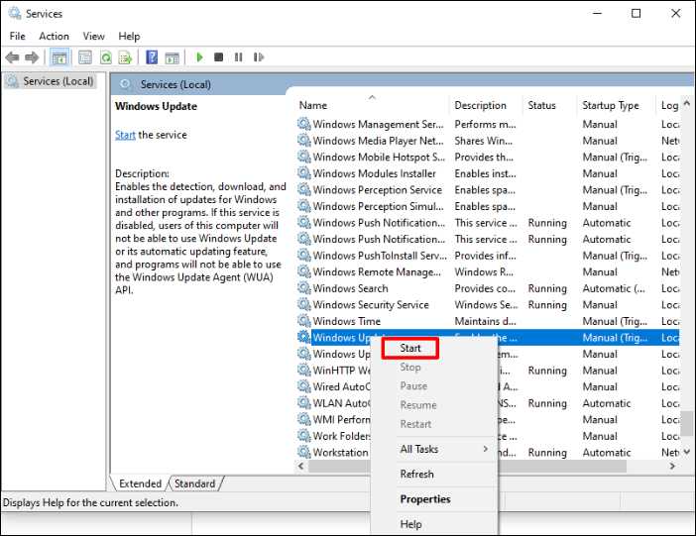
Task: Toggle Show/Hide Console Tree toolbar icon
Action: (x=59, y=58)
